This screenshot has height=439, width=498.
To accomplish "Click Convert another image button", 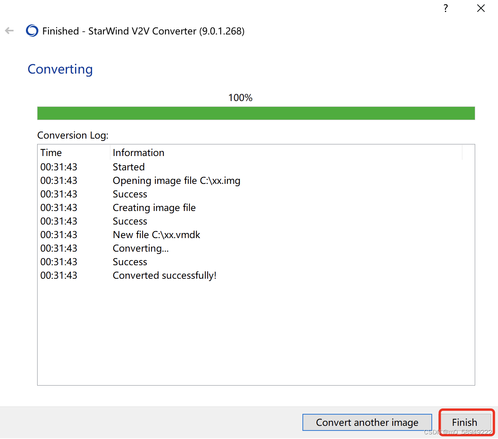I will pyautogui.click(x=367, y=422).
